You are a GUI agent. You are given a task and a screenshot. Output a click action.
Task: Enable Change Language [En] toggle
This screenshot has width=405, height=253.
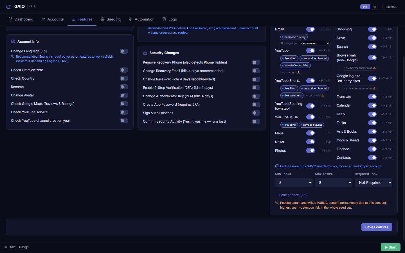(124, 51)
